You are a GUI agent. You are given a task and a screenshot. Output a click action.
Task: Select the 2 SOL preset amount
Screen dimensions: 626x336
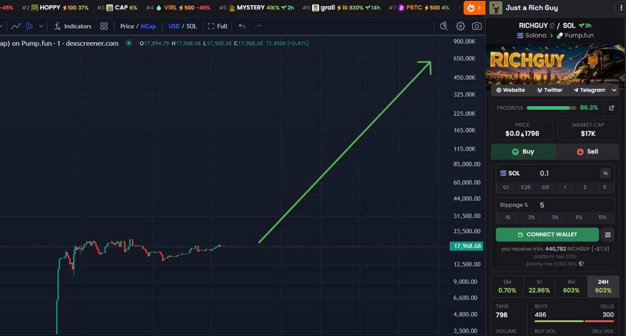584,187
